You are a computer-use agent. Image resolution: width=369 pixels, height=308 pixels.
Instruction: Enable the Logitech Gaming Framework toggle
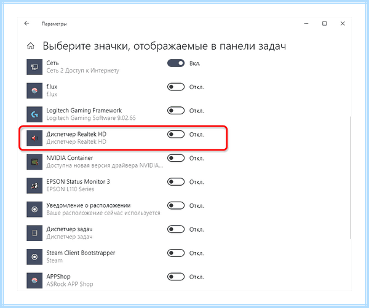coord(176,111)
